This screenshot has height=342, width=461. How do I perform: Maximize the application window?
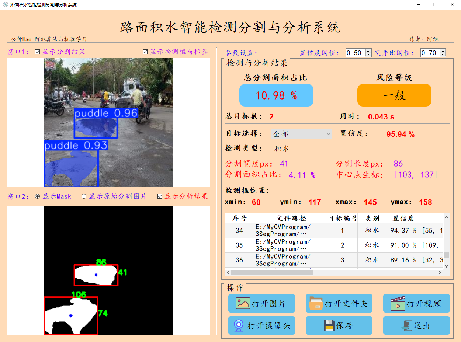tap(435, 5)
